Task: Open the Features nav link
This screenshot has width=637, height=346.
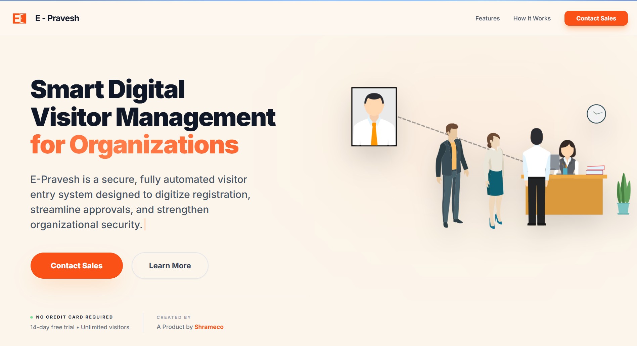Action: pyautogui.click(x=487, y=18)
